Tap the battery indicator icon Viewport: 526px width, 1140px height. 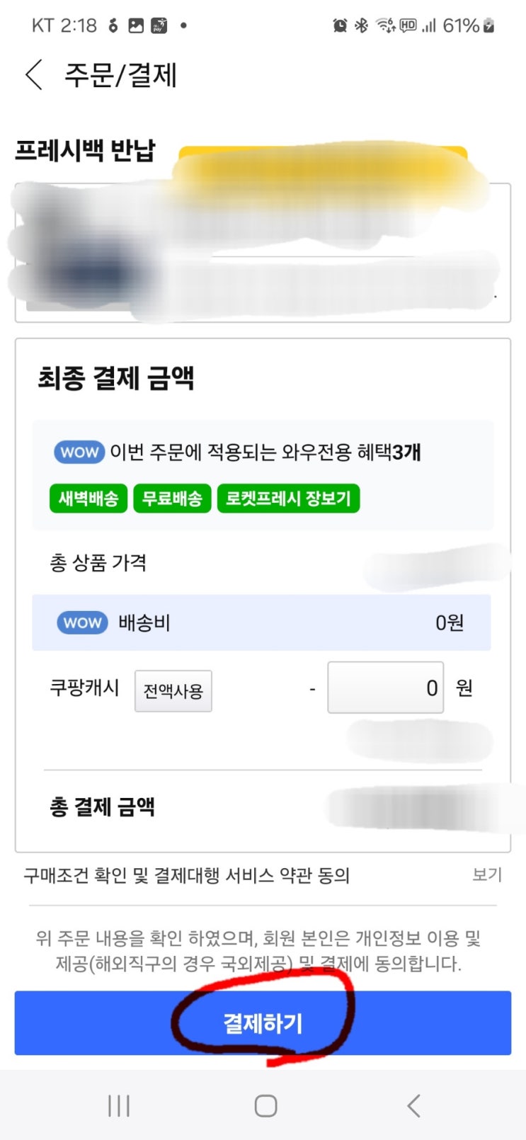[488, 25]
